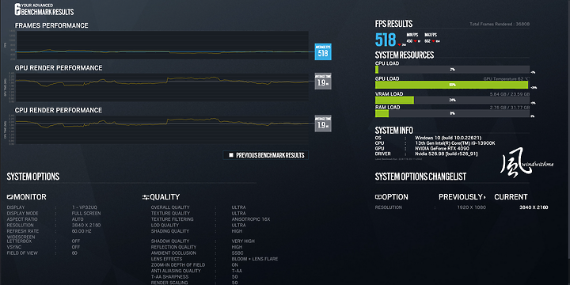Toggle the Previous Benchmark Results checkbox
Screen dimensions: 570x285
click(x=231, y=155)
